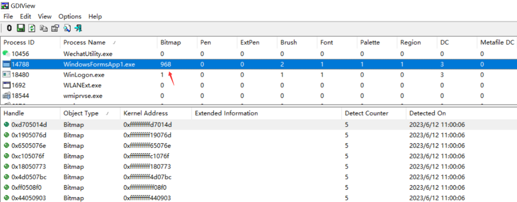Open the File menu

(x=8, y=16)
